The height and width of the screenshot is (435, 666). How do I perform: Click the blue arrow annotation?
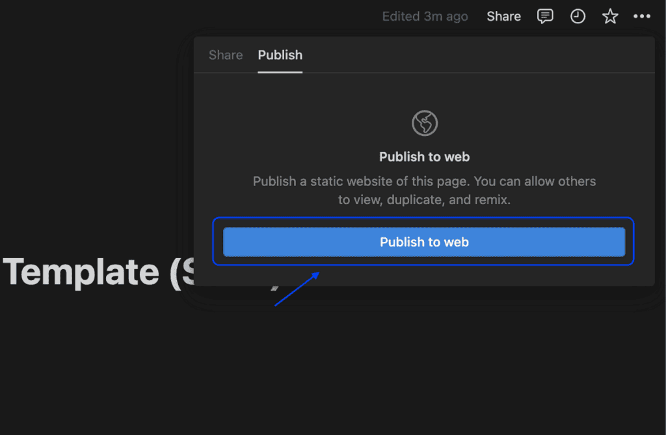(297, 289)
